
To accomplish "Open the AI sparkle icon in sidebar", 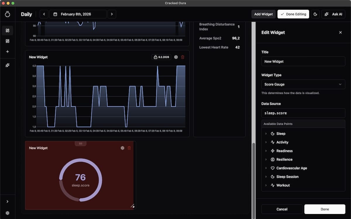I will coord(8,65).
